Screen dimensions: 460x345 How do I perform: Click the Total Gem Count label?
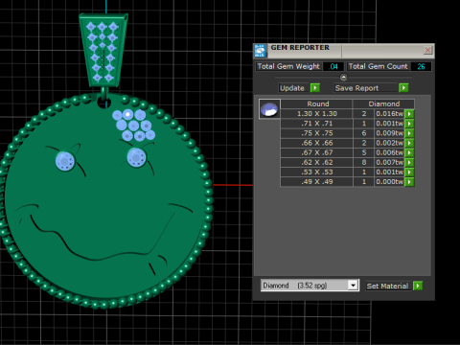click(378, 66)
